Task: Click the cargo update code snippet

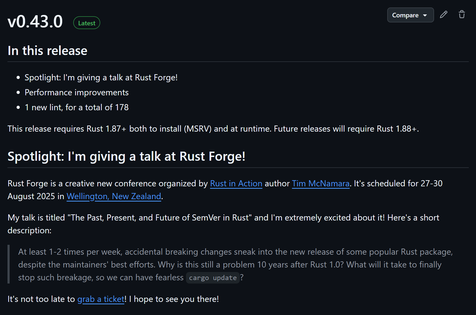Action: pos(213,278)
